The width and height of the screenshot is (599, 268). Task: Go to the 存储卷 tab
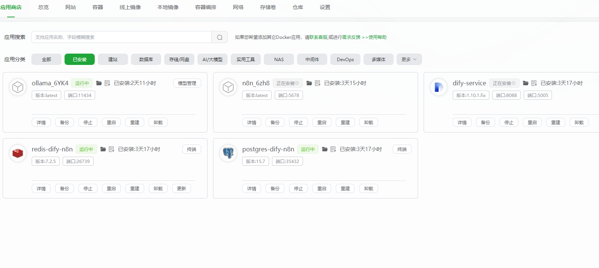click(x=268, y=7)
